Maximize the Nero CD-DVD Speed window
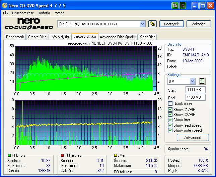Screen dimensions: 216x177 click(203, 6)
